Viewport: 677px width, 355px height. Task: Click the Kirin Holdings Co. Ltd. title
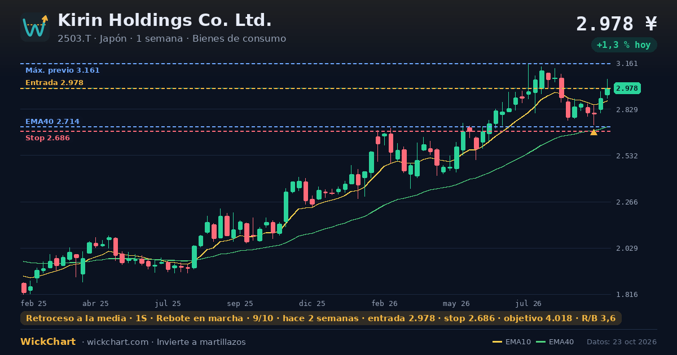click(x=165, y=20)
